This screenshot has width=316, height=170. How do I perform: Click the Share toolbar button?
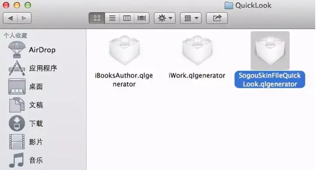click(217, 18)
